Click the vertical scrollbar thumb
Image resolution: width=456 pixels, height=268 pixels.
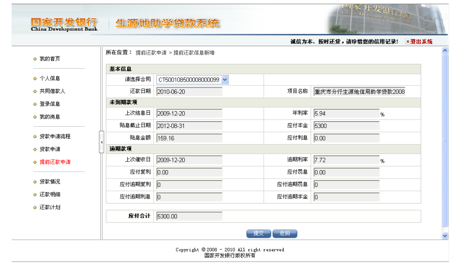(445, 140)
